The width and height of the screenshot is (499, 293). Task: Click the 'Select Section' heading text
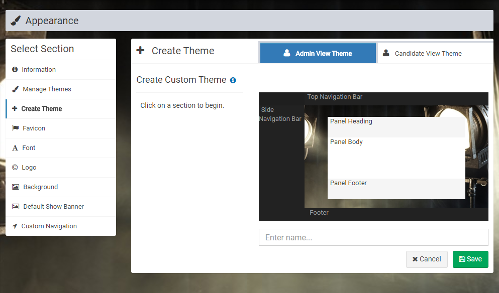point(42,49)
